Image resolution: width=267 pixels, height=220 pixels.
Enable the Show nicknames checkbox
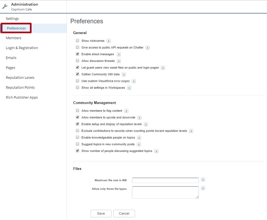(78, 40)
